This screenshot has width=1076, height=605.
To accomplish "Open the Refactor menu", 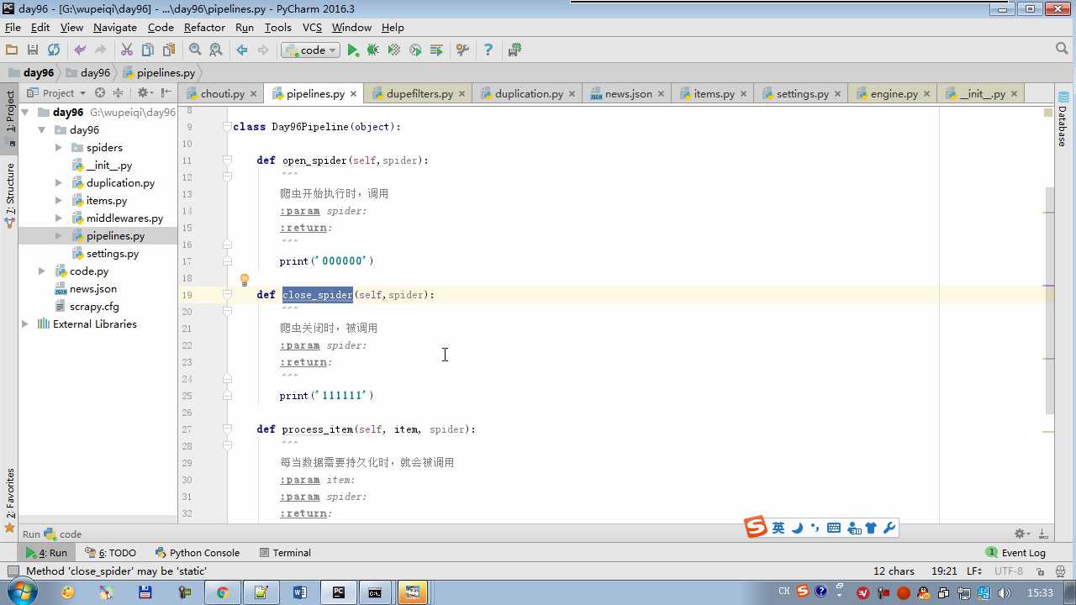I will tap(204, 28).
